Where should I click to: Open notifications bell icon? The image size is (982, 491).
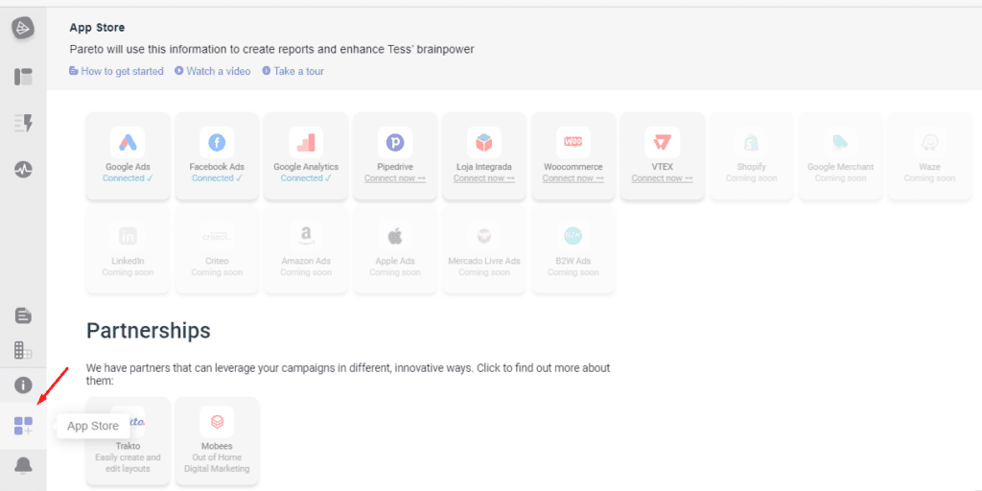tap(23, 465)
